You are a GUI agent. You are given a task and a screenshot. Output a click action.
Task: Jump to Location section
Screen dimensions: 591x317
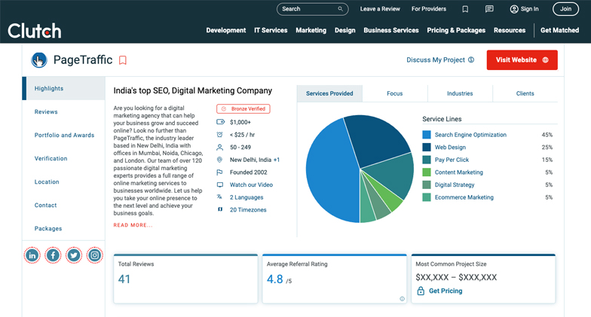tap(47, 182)
